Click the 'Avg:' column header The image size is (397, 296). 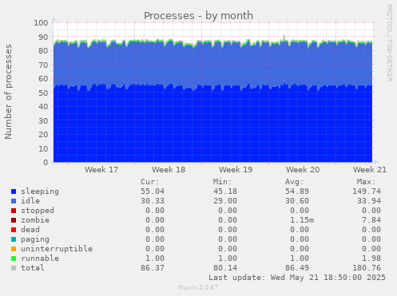coord(295,182)
